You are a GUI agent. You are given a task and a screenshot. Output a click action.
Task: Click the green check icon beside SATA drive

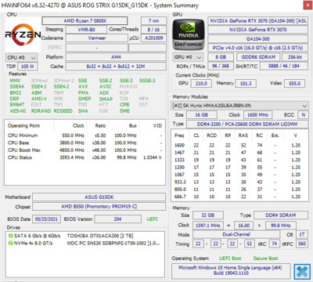pyautogui.click(x=11, y=236)
